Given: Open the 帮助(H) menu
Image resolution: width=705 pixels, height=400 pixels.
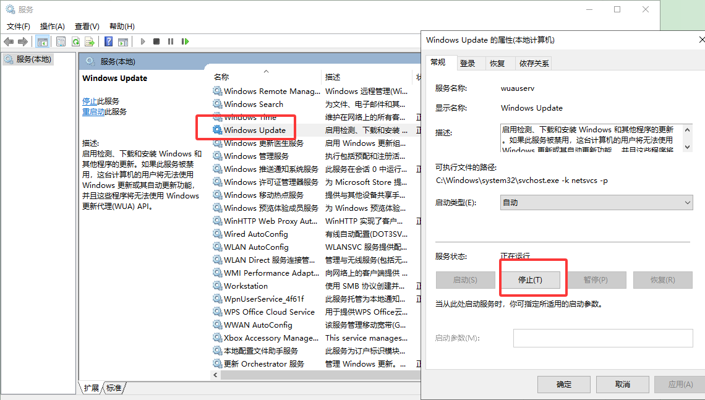Looking at the screenshot, I should pyautogui.click(x=122, y=27).
